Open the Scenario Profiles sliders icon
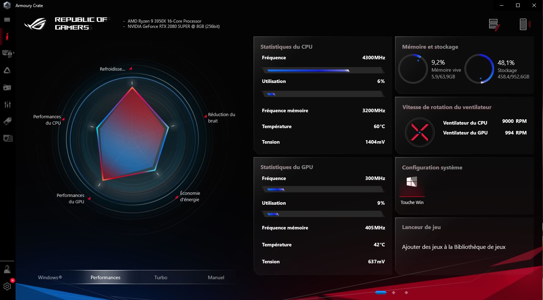 (7, 104)
